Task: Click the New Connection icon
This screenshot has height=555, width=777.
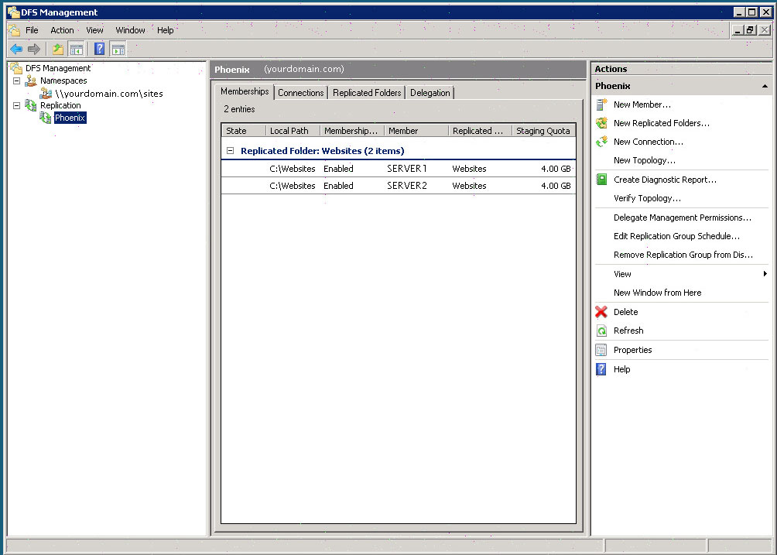Action: 601,142
